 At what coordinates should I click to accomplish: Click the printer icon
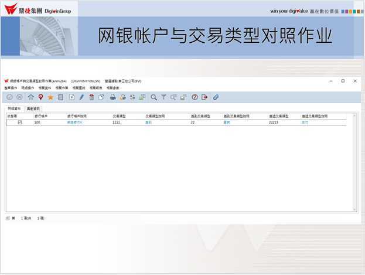coord(113,97)
